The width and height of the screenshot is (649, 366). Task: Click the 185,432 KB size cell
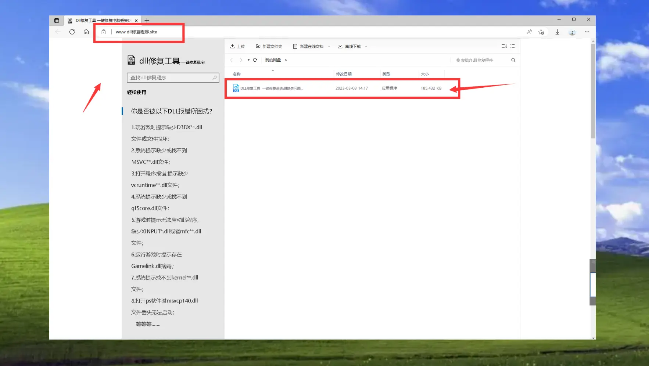click(431, 88)
